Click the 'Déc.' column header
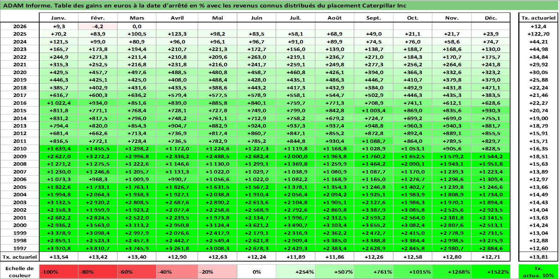560x279 pixels. click(x=491, y=18)
